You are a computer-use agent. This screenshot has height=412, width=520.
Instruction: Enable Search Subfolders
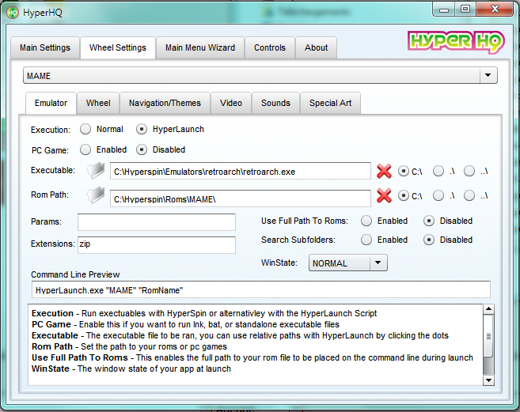click(x=366, y=240)
